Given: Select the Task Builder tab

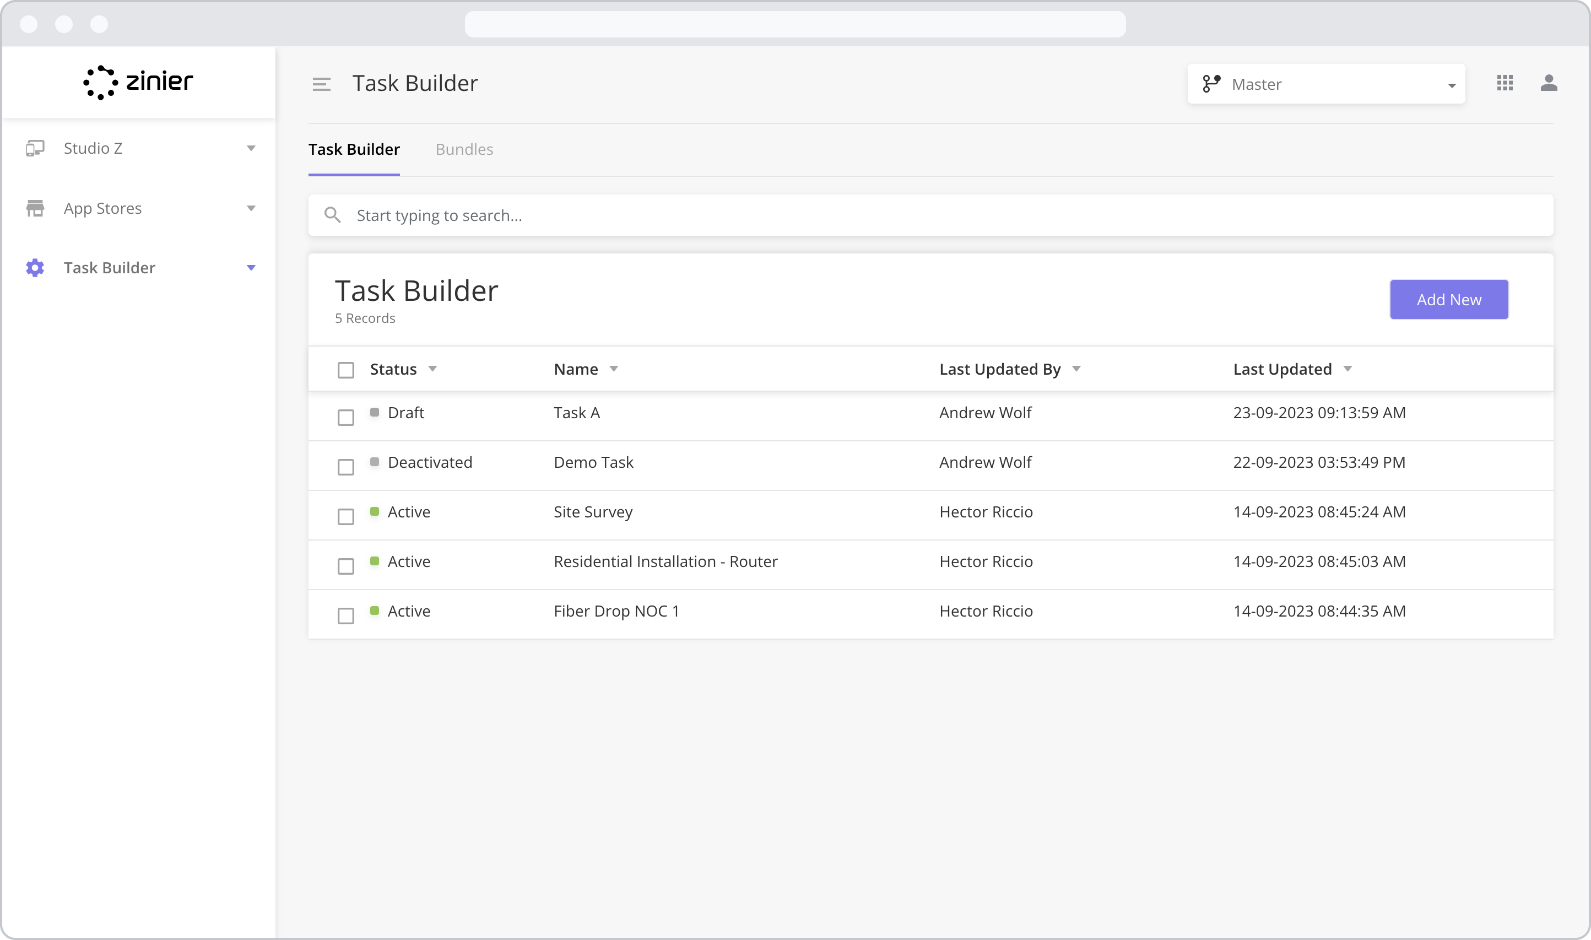Looking at the screenshot, I should tap(353, 149).
